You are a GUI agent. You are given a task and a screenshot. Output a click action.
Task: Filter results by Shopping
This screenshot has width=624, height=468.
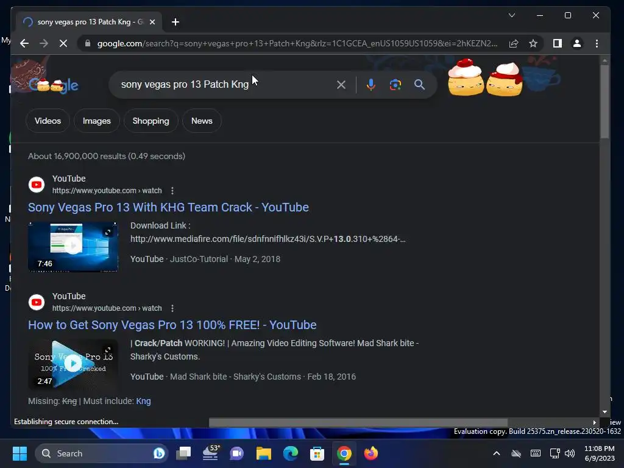pos(151,121)
